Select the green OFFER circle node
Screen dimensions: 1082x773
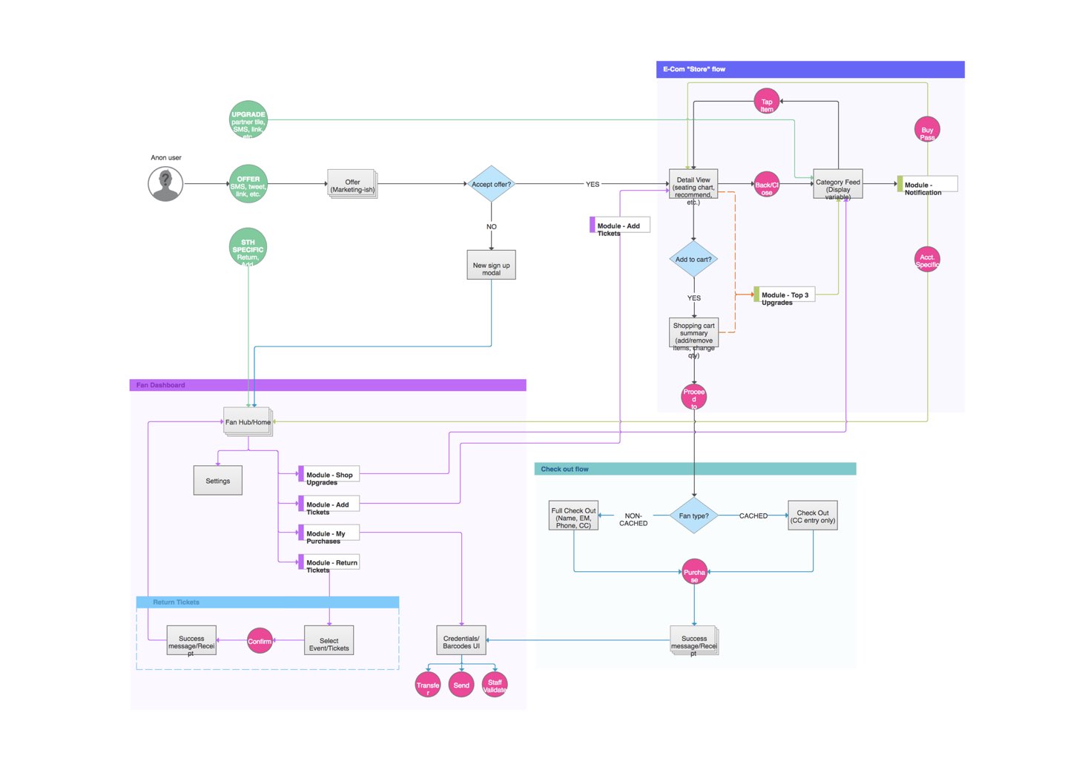(248, 184)
